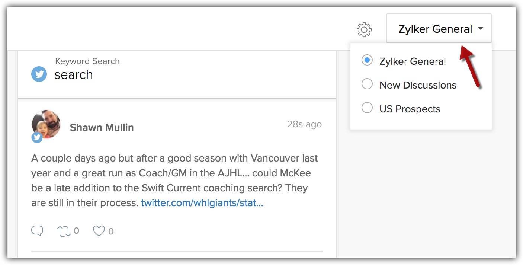Click the Twitter badge on Shawn's avatar

click(x=37, y=137)
